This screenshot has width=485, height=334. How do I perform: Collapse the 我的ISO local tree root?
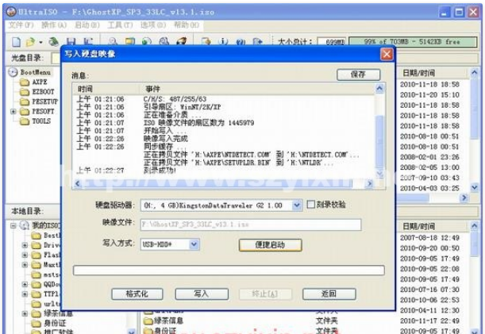click(x=13, y=225)
